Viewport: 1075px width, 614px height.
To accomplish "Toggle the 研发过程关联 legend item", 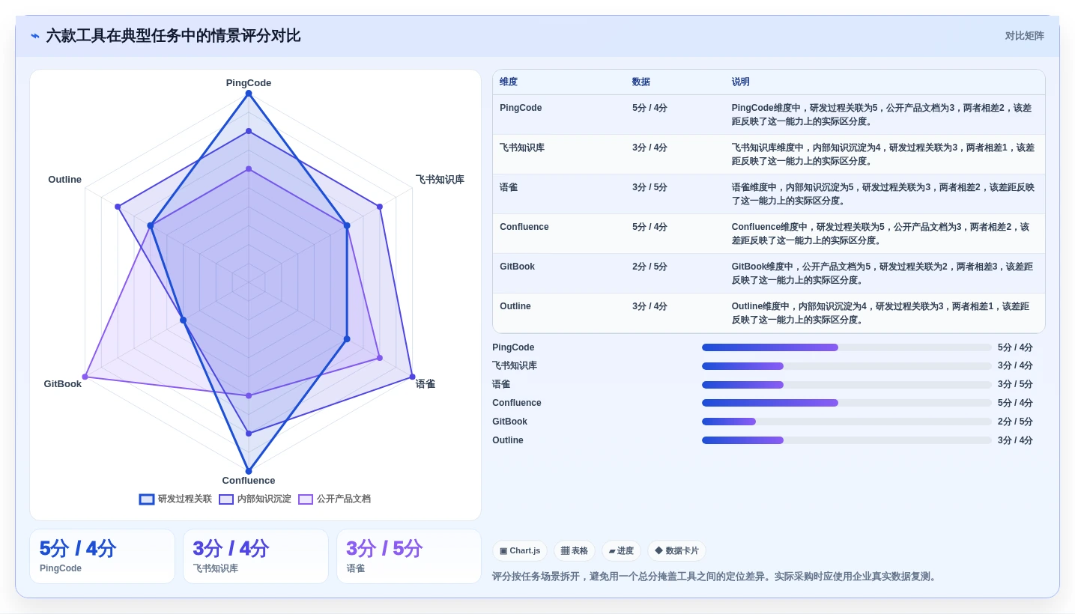I will click(x=175, y=499).
